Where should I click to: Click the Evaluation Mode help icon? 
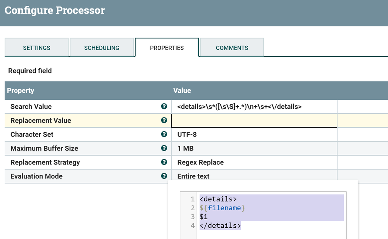pyautogui.click(x=164, y=176)
